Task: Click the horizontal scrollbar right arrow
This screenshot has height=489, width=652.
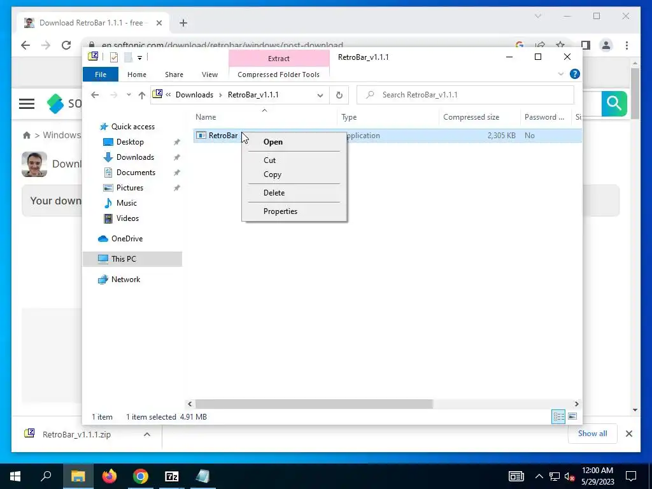Action: pyautogui.click(x=576, y=404)
